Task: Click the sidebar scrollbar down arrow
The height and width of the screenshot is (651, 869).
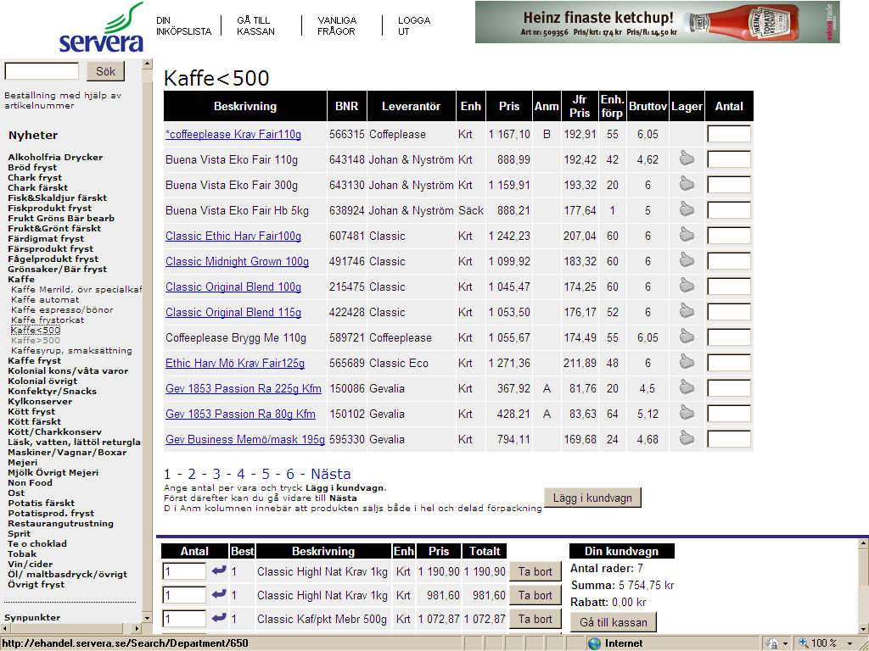Action: 147,618
